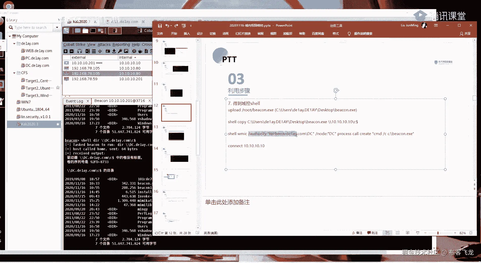Click the 共享 share button
The image size is (481, 263).
click(465, 34)
